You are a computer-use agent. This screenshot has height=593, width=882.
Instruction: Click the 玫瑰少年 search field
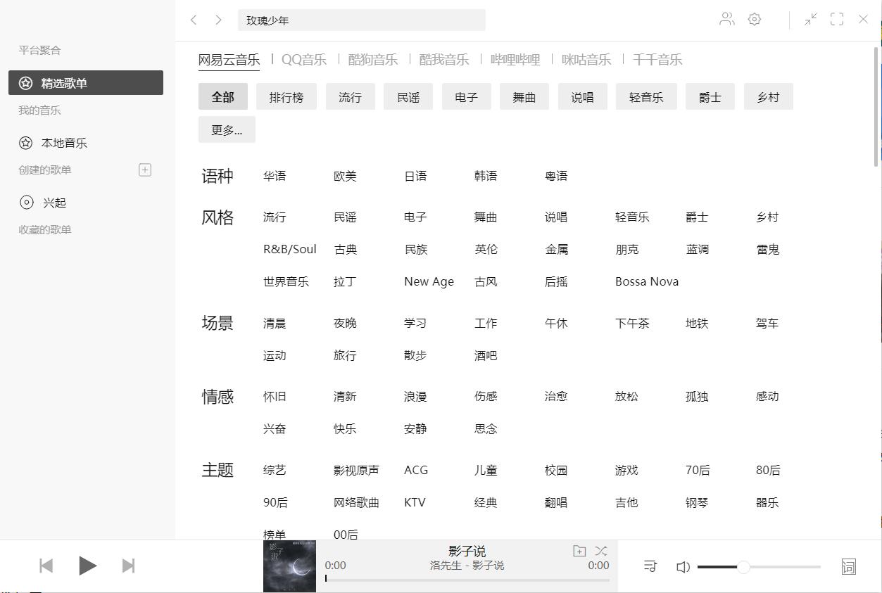click(x=361, y=20)
